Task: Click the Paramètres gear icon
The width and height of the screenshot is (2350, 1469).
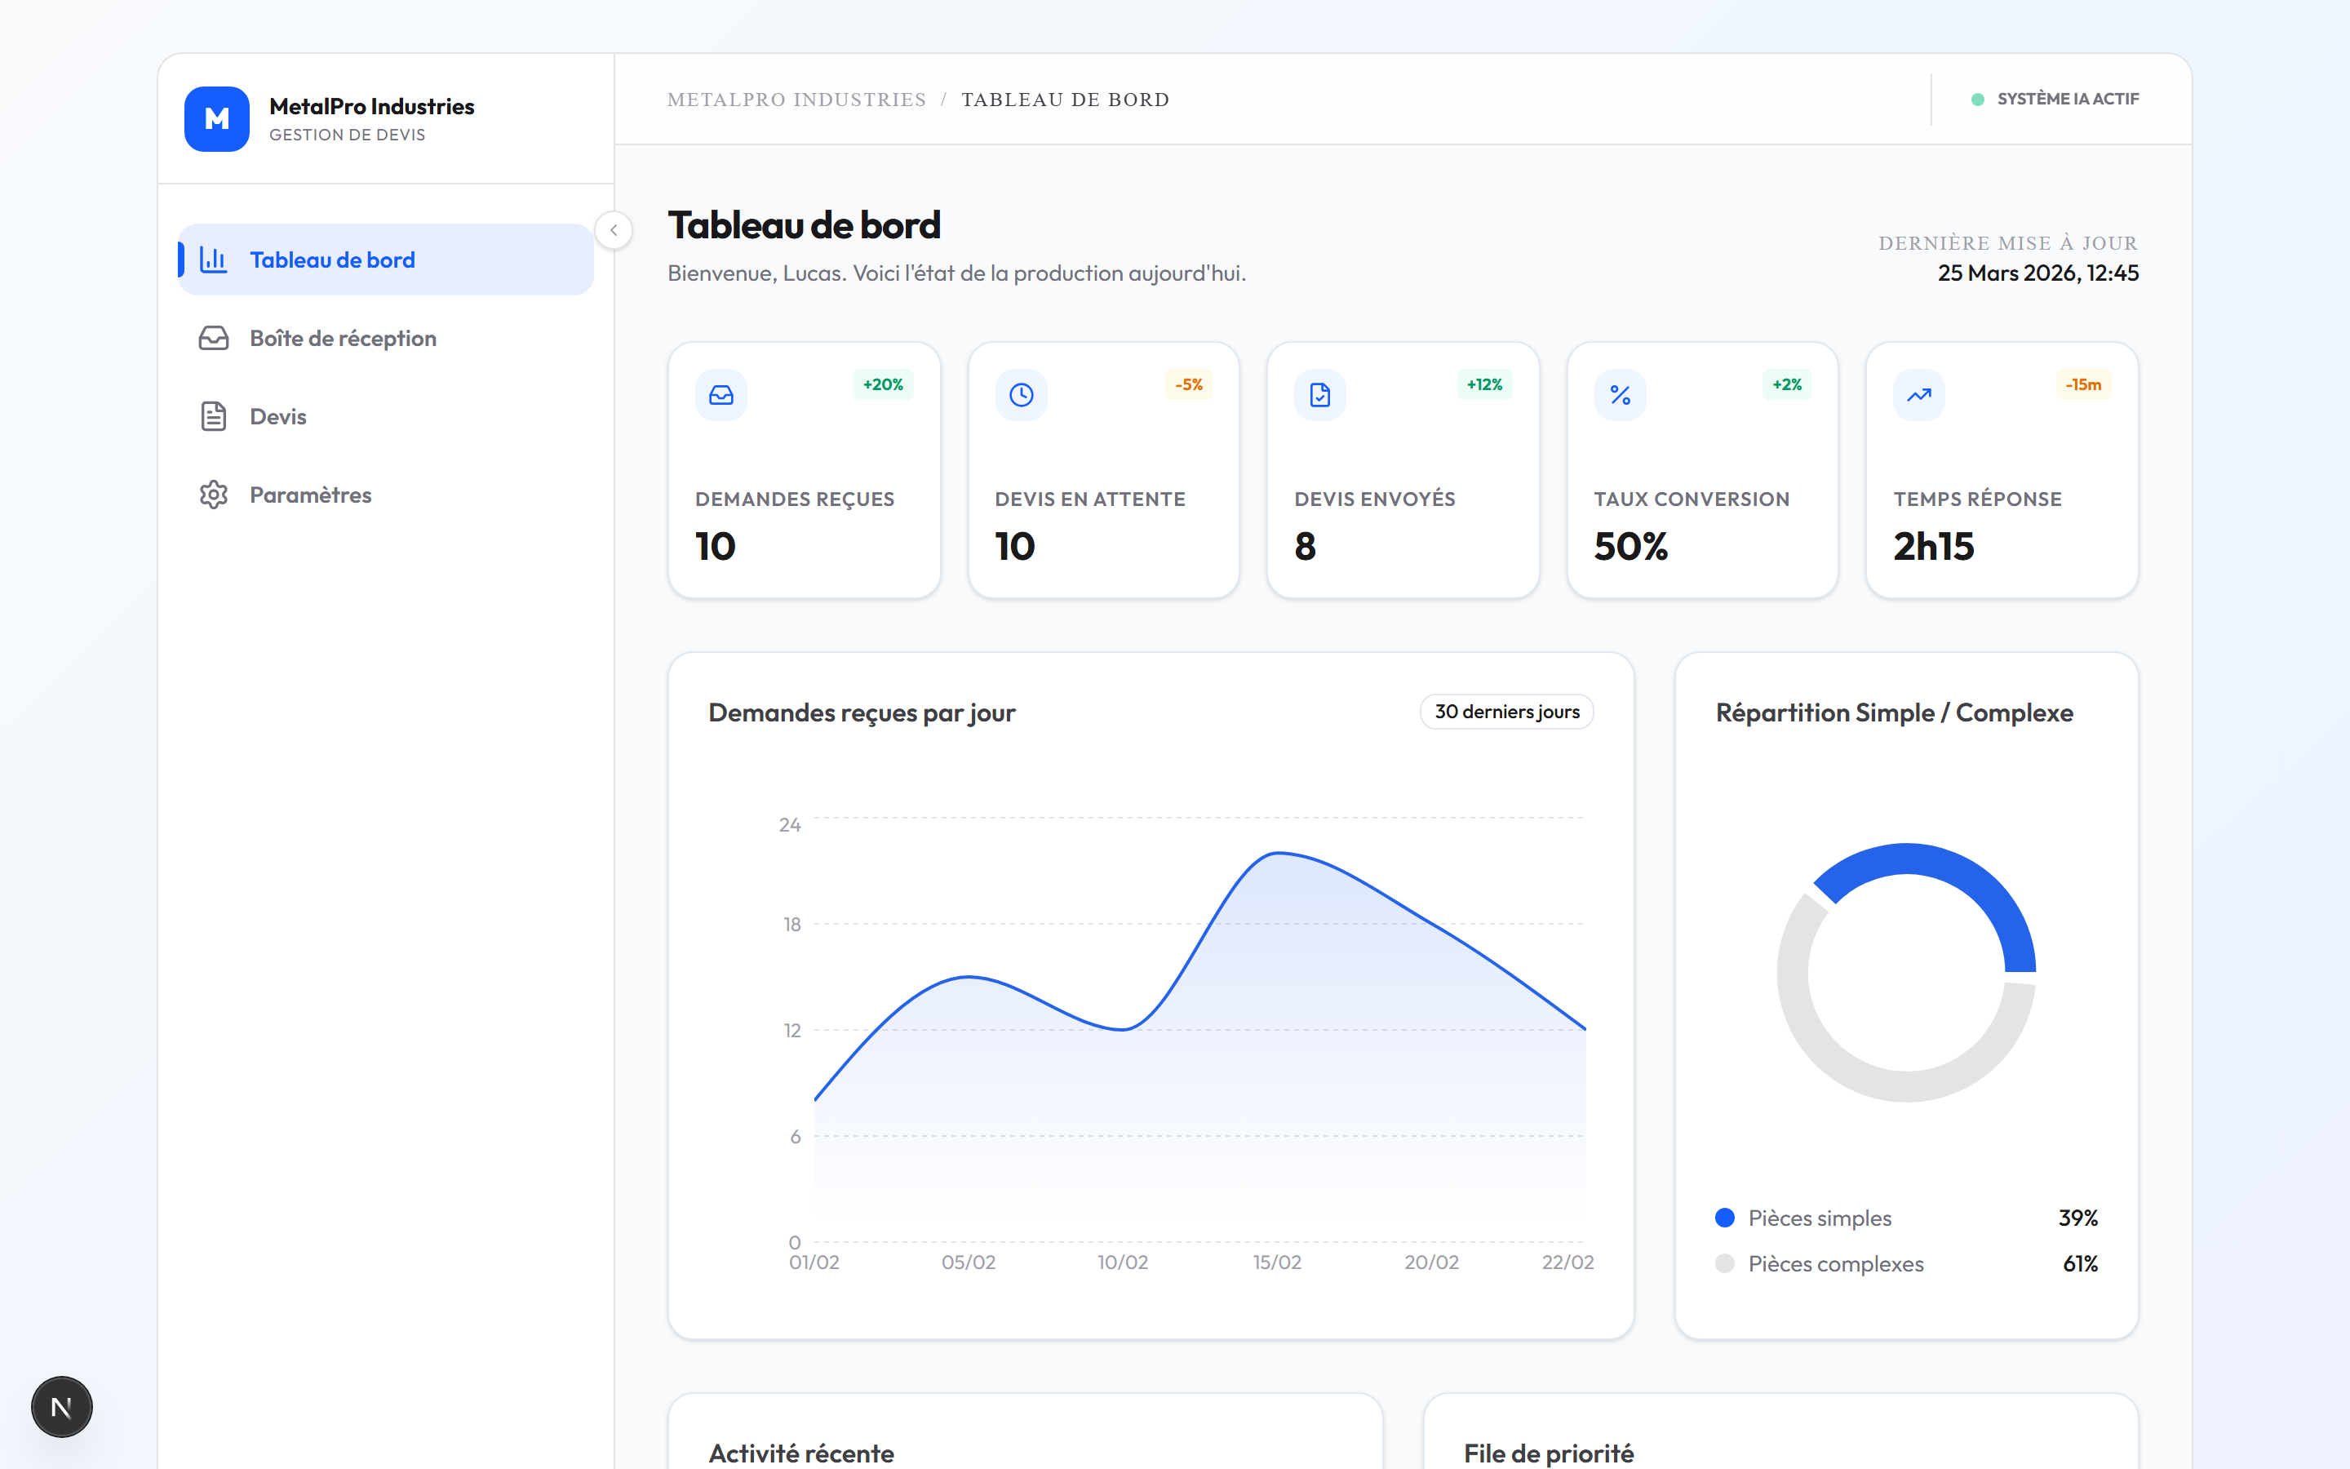Action: point(213,495)
